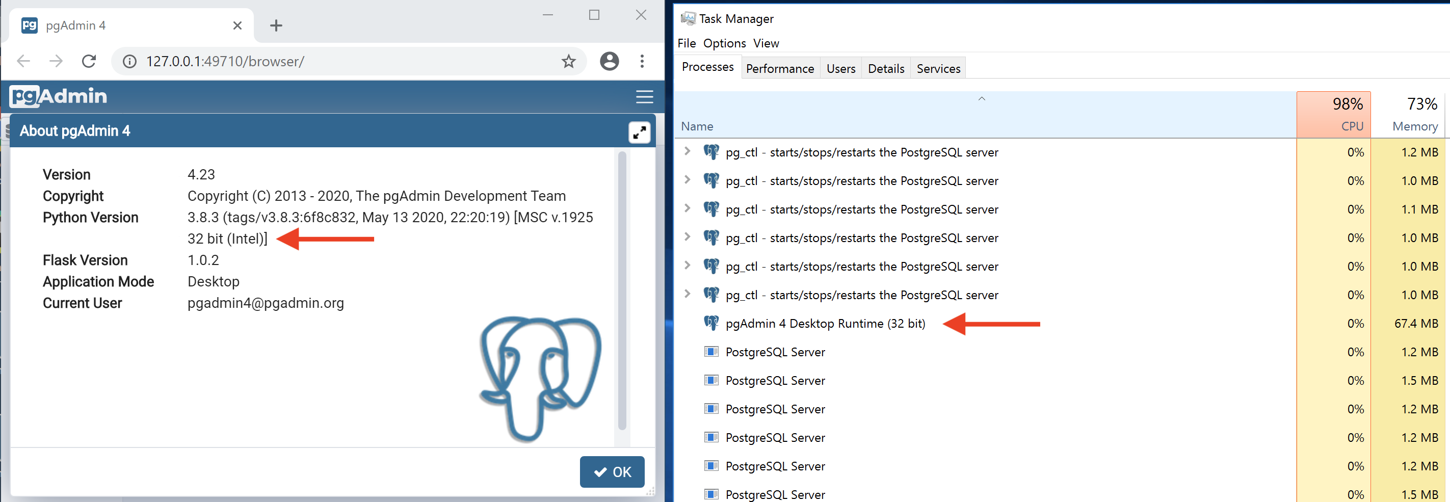Reload the browser page
Image resolution: width=1450 pixels, height=502 pixels.
coord(89,61)
